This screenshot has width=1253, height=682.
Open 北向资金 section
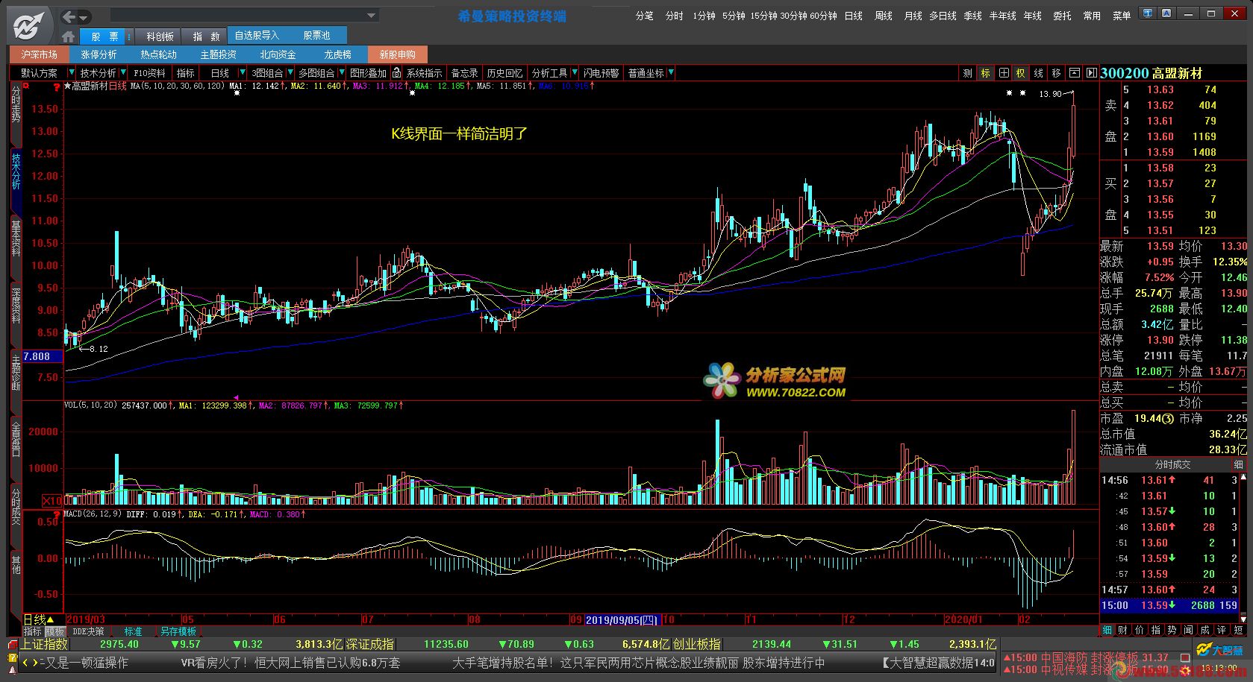[x=278, y=54]
